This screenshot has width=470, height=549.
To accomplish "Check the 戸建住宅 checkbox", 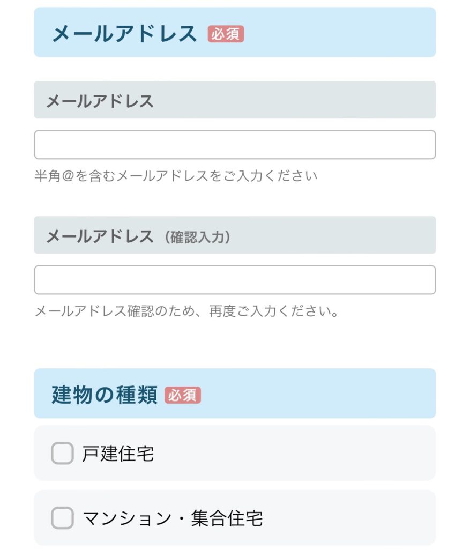I will tap(62, 454).
